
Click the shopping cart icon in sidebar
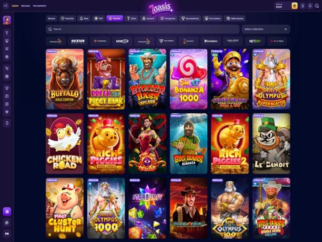point(7,68)
